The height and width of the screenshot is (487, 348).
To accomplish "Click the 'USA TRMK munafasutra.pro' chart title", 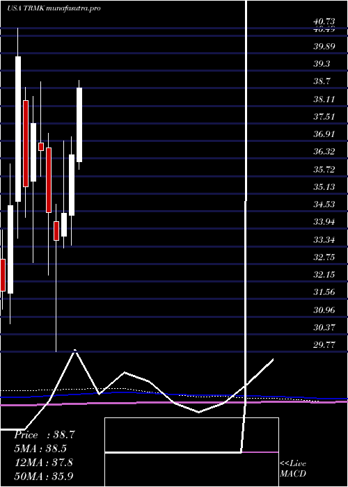I will (x=54, y=8).
